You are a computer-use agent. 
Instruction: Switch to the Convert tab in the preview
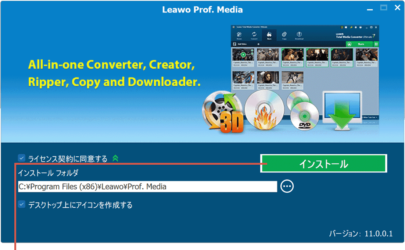click(x=254, y=34)
